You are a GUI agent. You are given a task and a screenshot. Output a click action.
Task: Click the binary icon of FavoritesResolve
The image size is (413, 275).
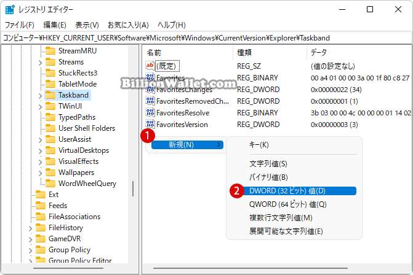coord(150,112)
